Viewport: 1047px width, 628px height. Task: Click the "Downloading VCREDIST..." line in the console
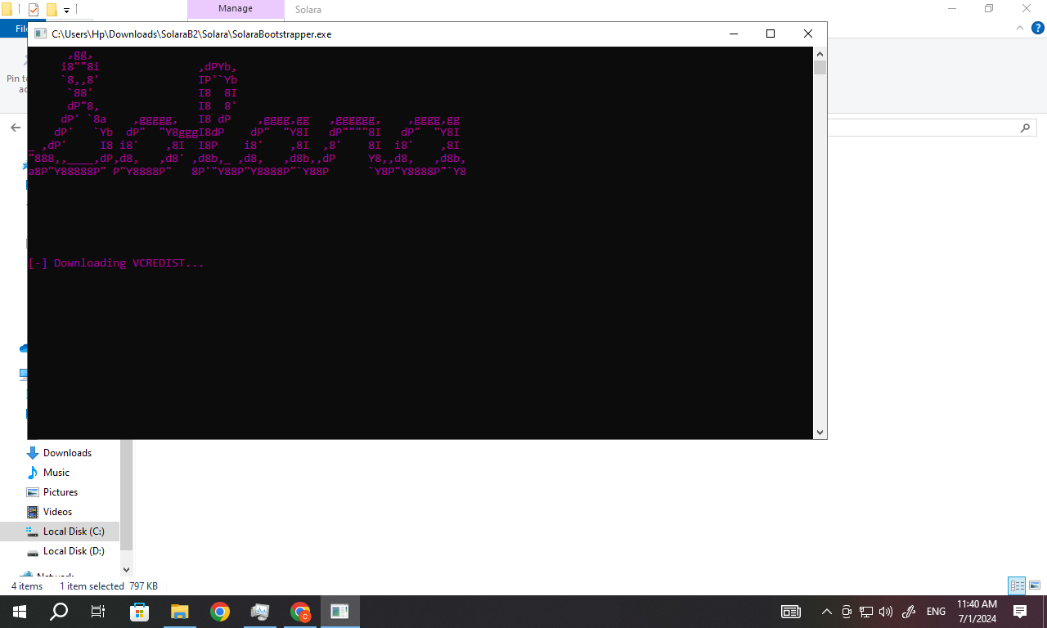pos(116,263)
